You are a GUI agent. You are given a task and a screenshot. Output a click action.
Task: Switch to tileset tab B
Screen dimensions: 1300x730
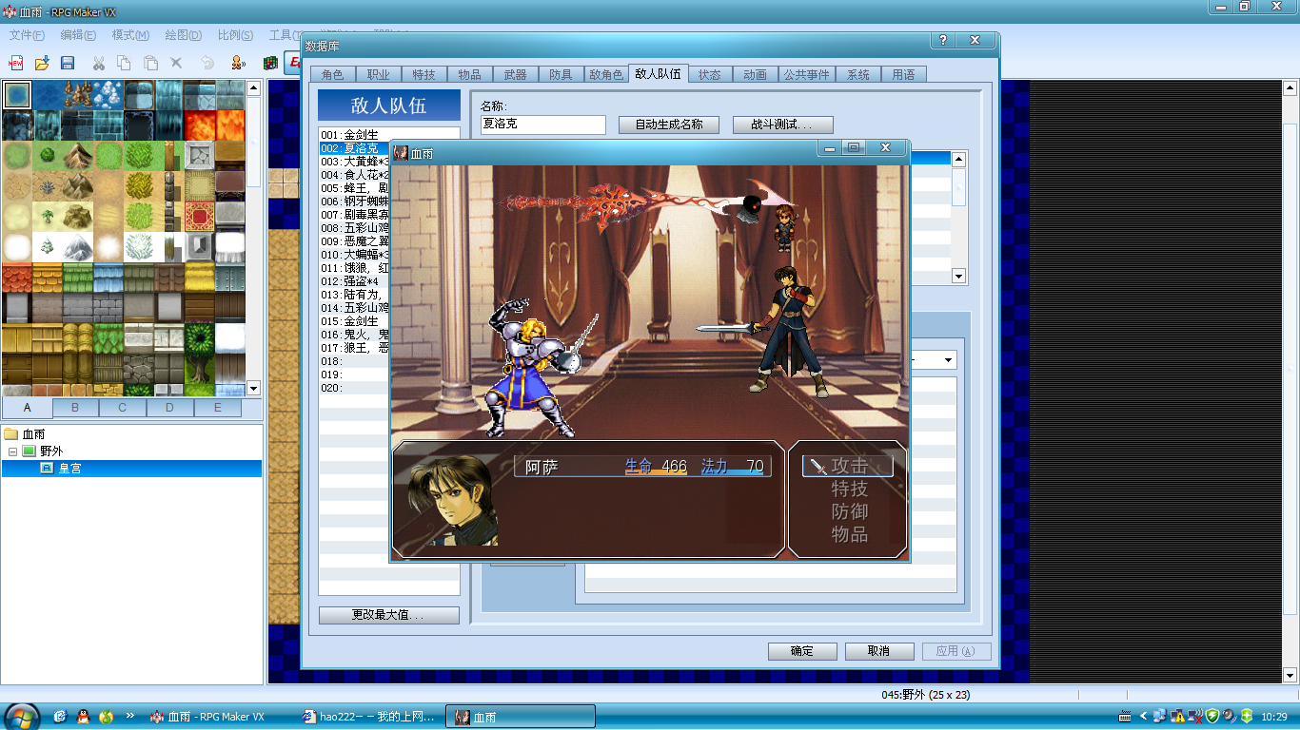click(x=75, y=408)
